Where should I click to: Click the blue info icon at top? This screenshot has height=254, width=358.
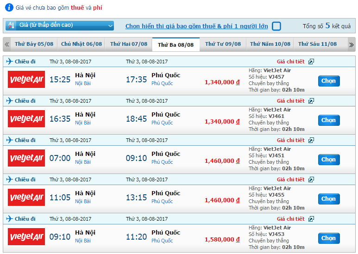coord(9,7)
